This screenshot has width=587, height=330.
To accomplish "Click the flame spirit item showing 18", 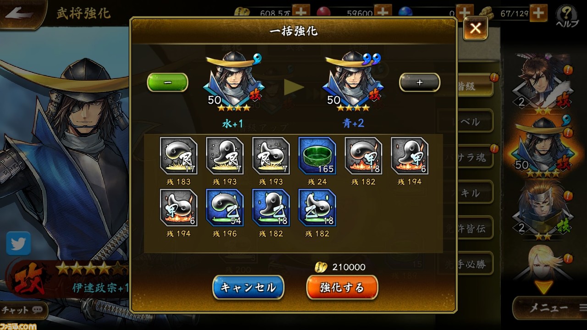I will coord(363,156).
